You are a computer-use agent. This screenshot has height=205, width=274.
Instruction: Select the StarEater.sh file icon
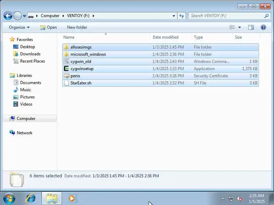tap(66, 83)
